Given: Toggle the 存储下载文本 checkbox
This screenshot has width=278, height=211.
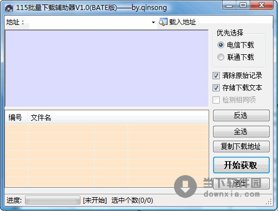Looking at the screenshot, I should pyautogui.click(x=216, y=88).
